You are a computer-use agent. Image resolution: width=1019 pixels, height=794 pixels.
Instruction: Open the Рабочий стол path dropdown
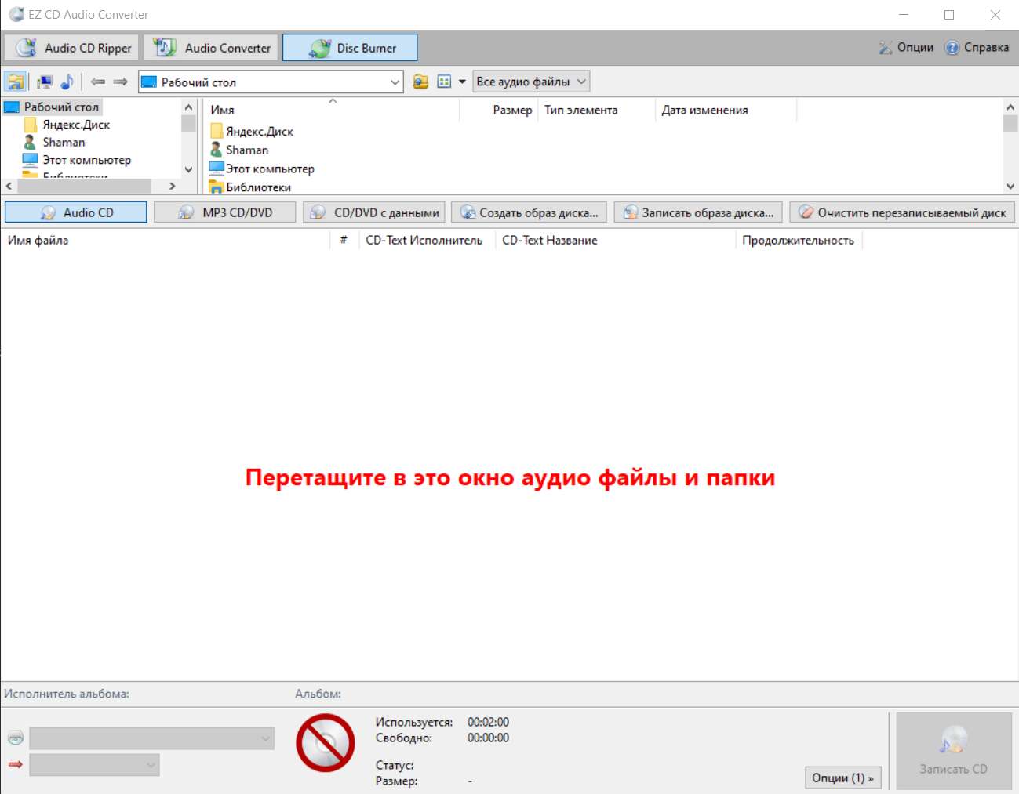click(395, 82)
